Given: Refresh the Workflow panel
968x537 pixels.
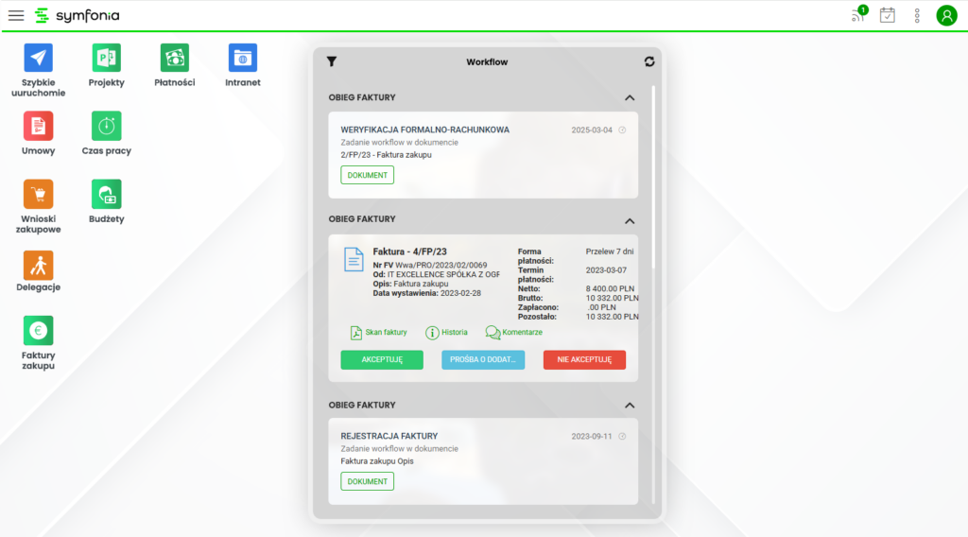Looking at the screenshot, I should pyautogui.click(x=649, y=61).
